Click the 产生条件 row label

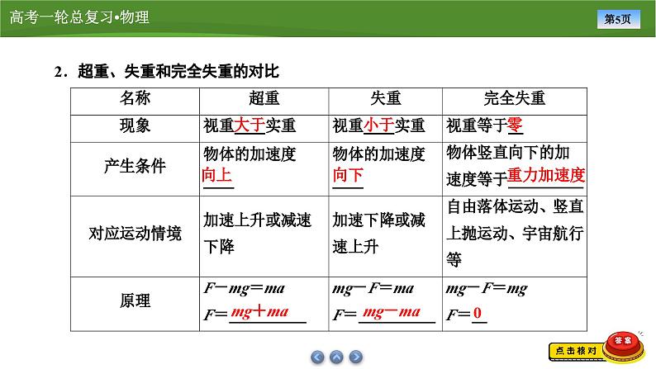[135, 166]
